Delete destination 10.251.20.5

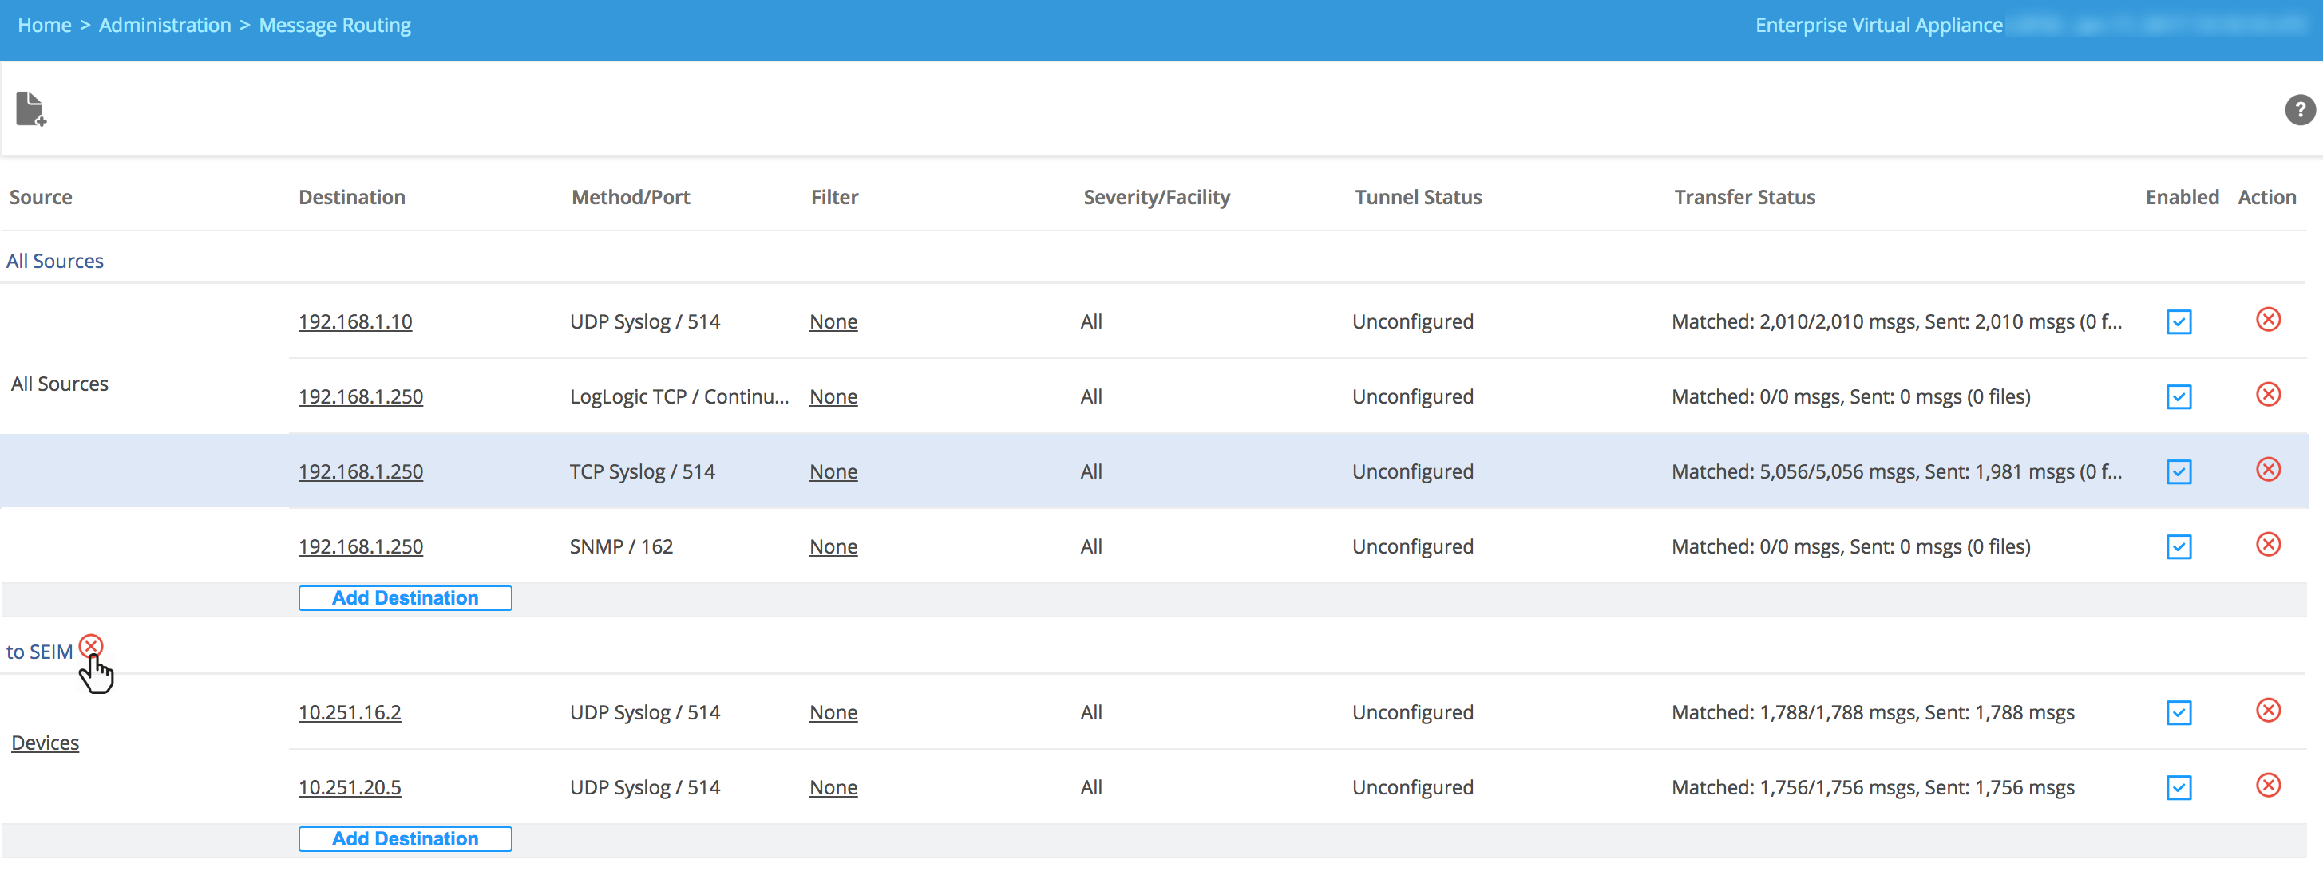pos(2267,785)
